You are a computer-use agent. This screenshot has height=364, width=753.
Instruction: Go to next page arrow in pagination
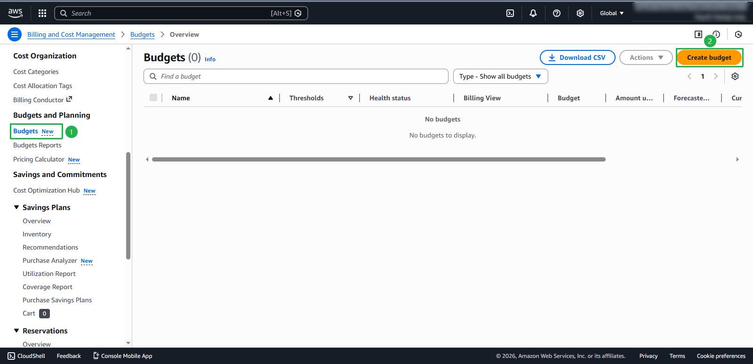(716, 76)
